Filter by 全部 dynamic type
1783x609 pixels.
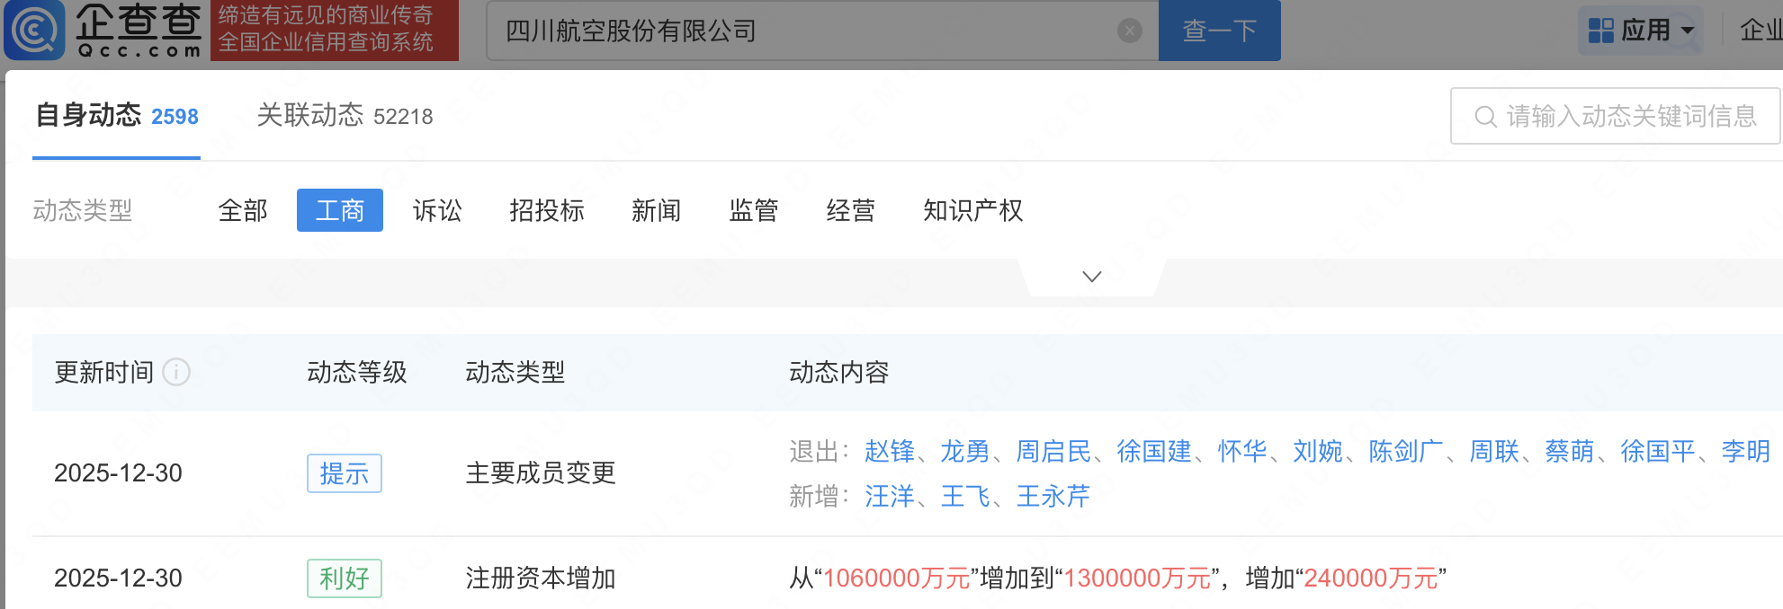[x=243, y=211]
